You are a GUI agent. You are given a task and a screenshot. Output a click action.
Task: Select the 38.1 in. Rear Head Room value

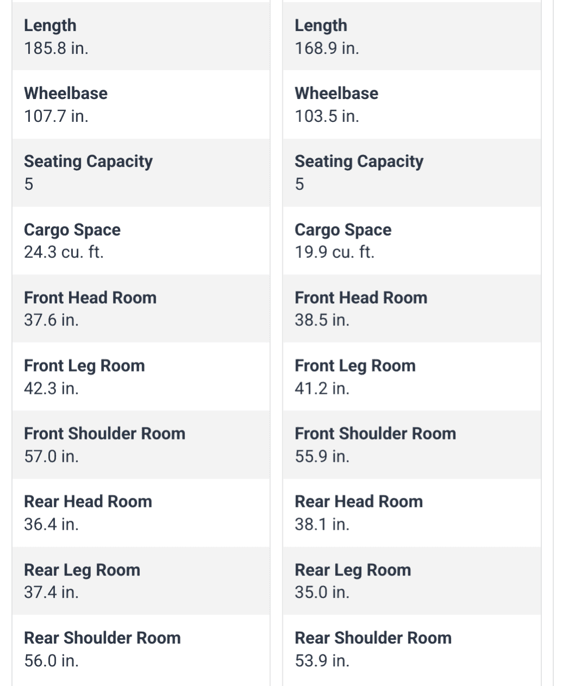(x=322, y=524)
